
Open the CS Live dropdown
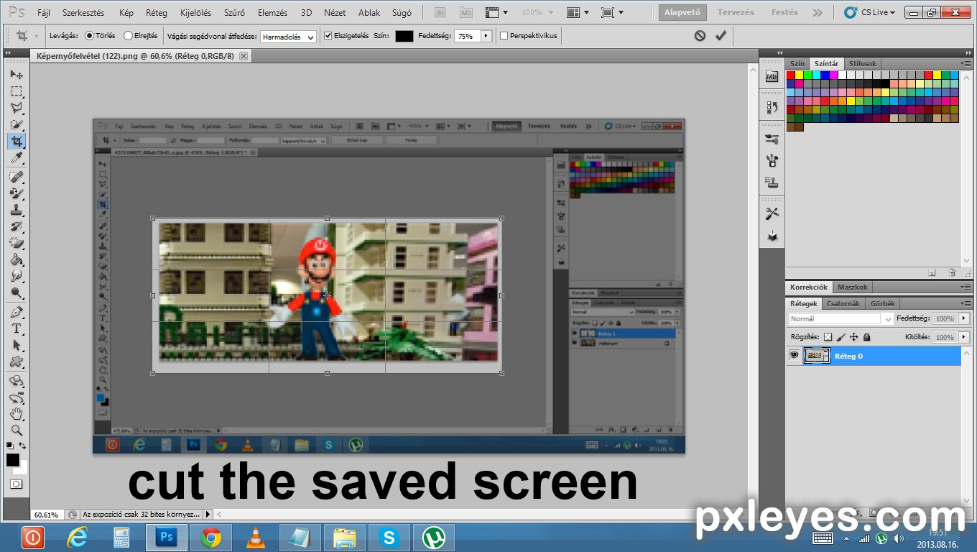click(x=871, y=12)
